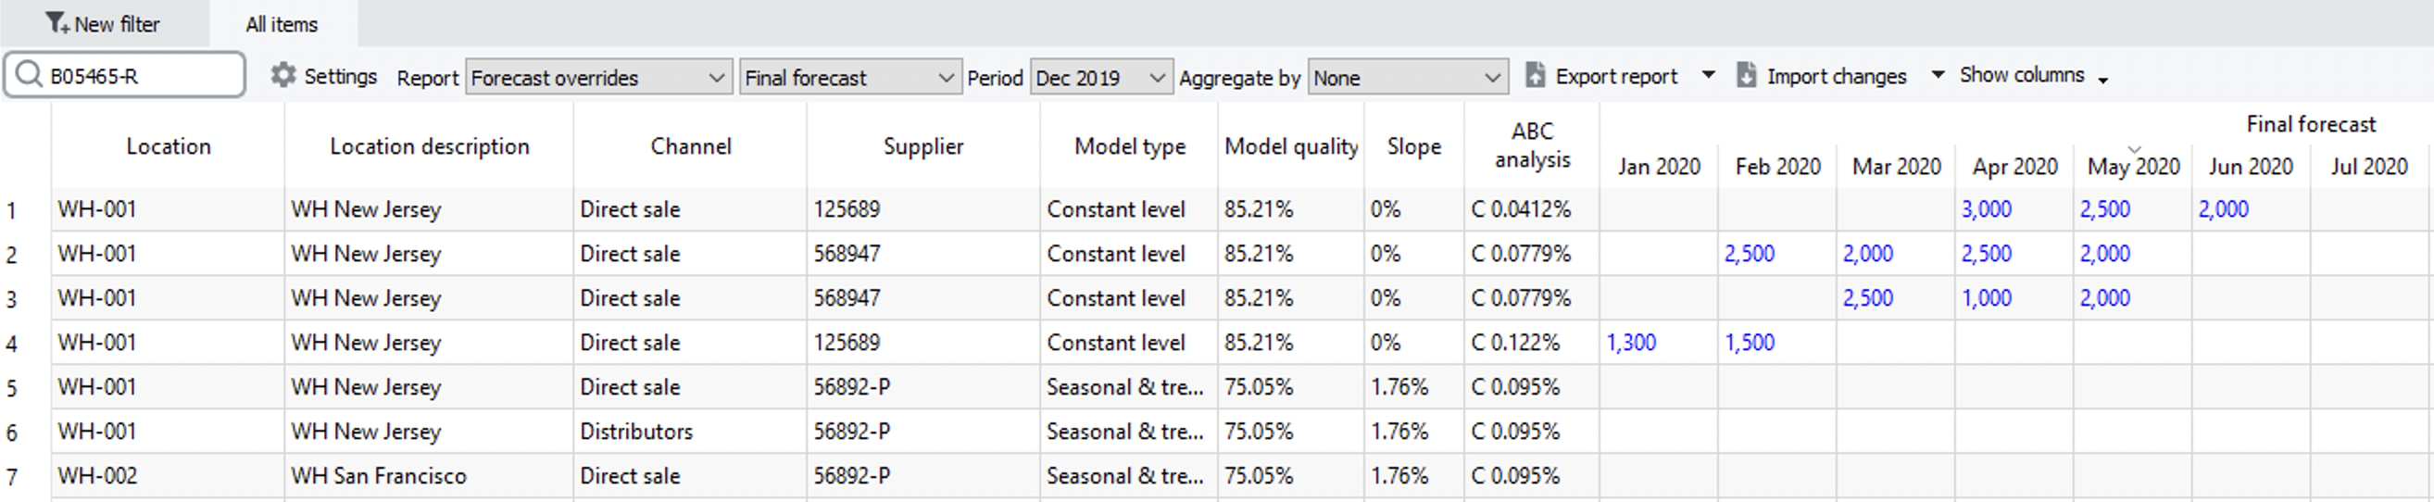This screenshot has height=502, width=2434.
Task: Click the Supplier column header
Action: tap(922, 146)
